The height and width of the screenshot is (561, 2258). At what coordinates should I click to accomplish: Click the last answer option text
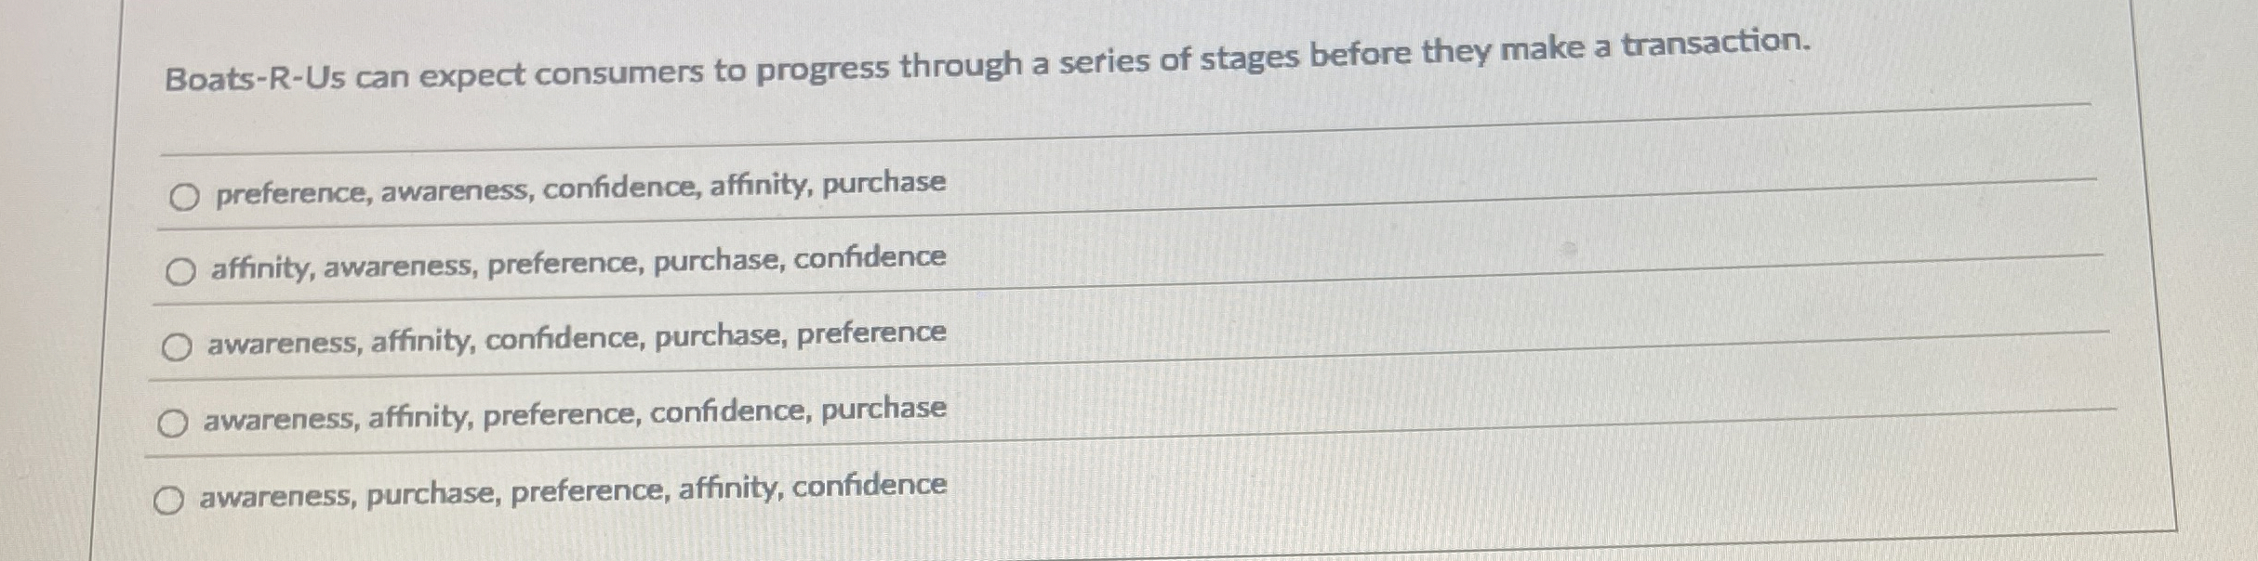click(x=572, y=490)
